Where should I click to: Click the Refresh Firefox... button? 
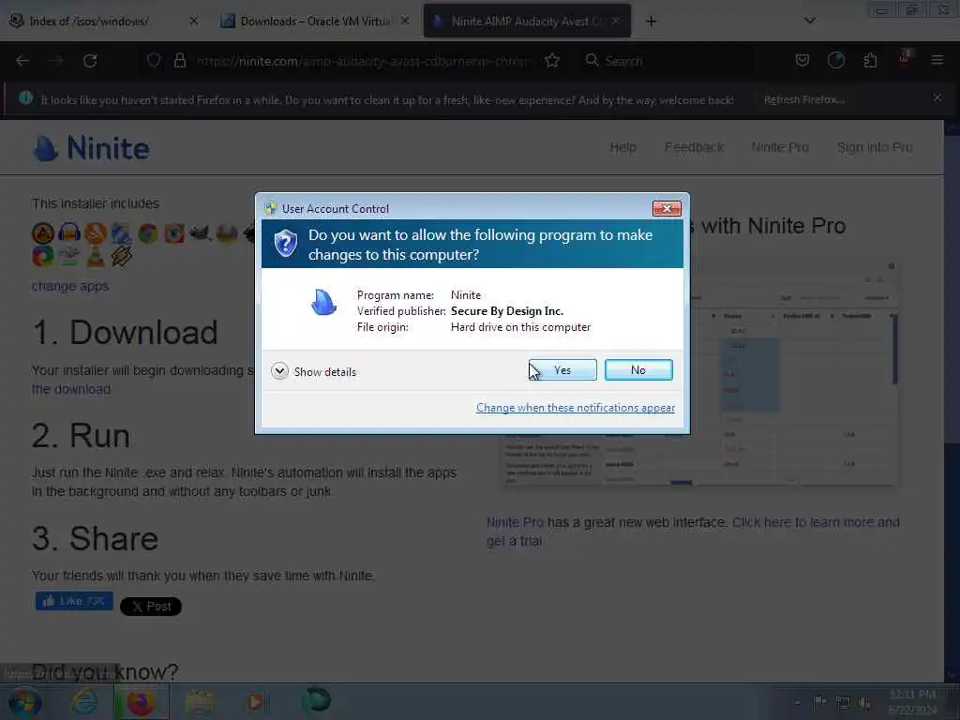804,99
